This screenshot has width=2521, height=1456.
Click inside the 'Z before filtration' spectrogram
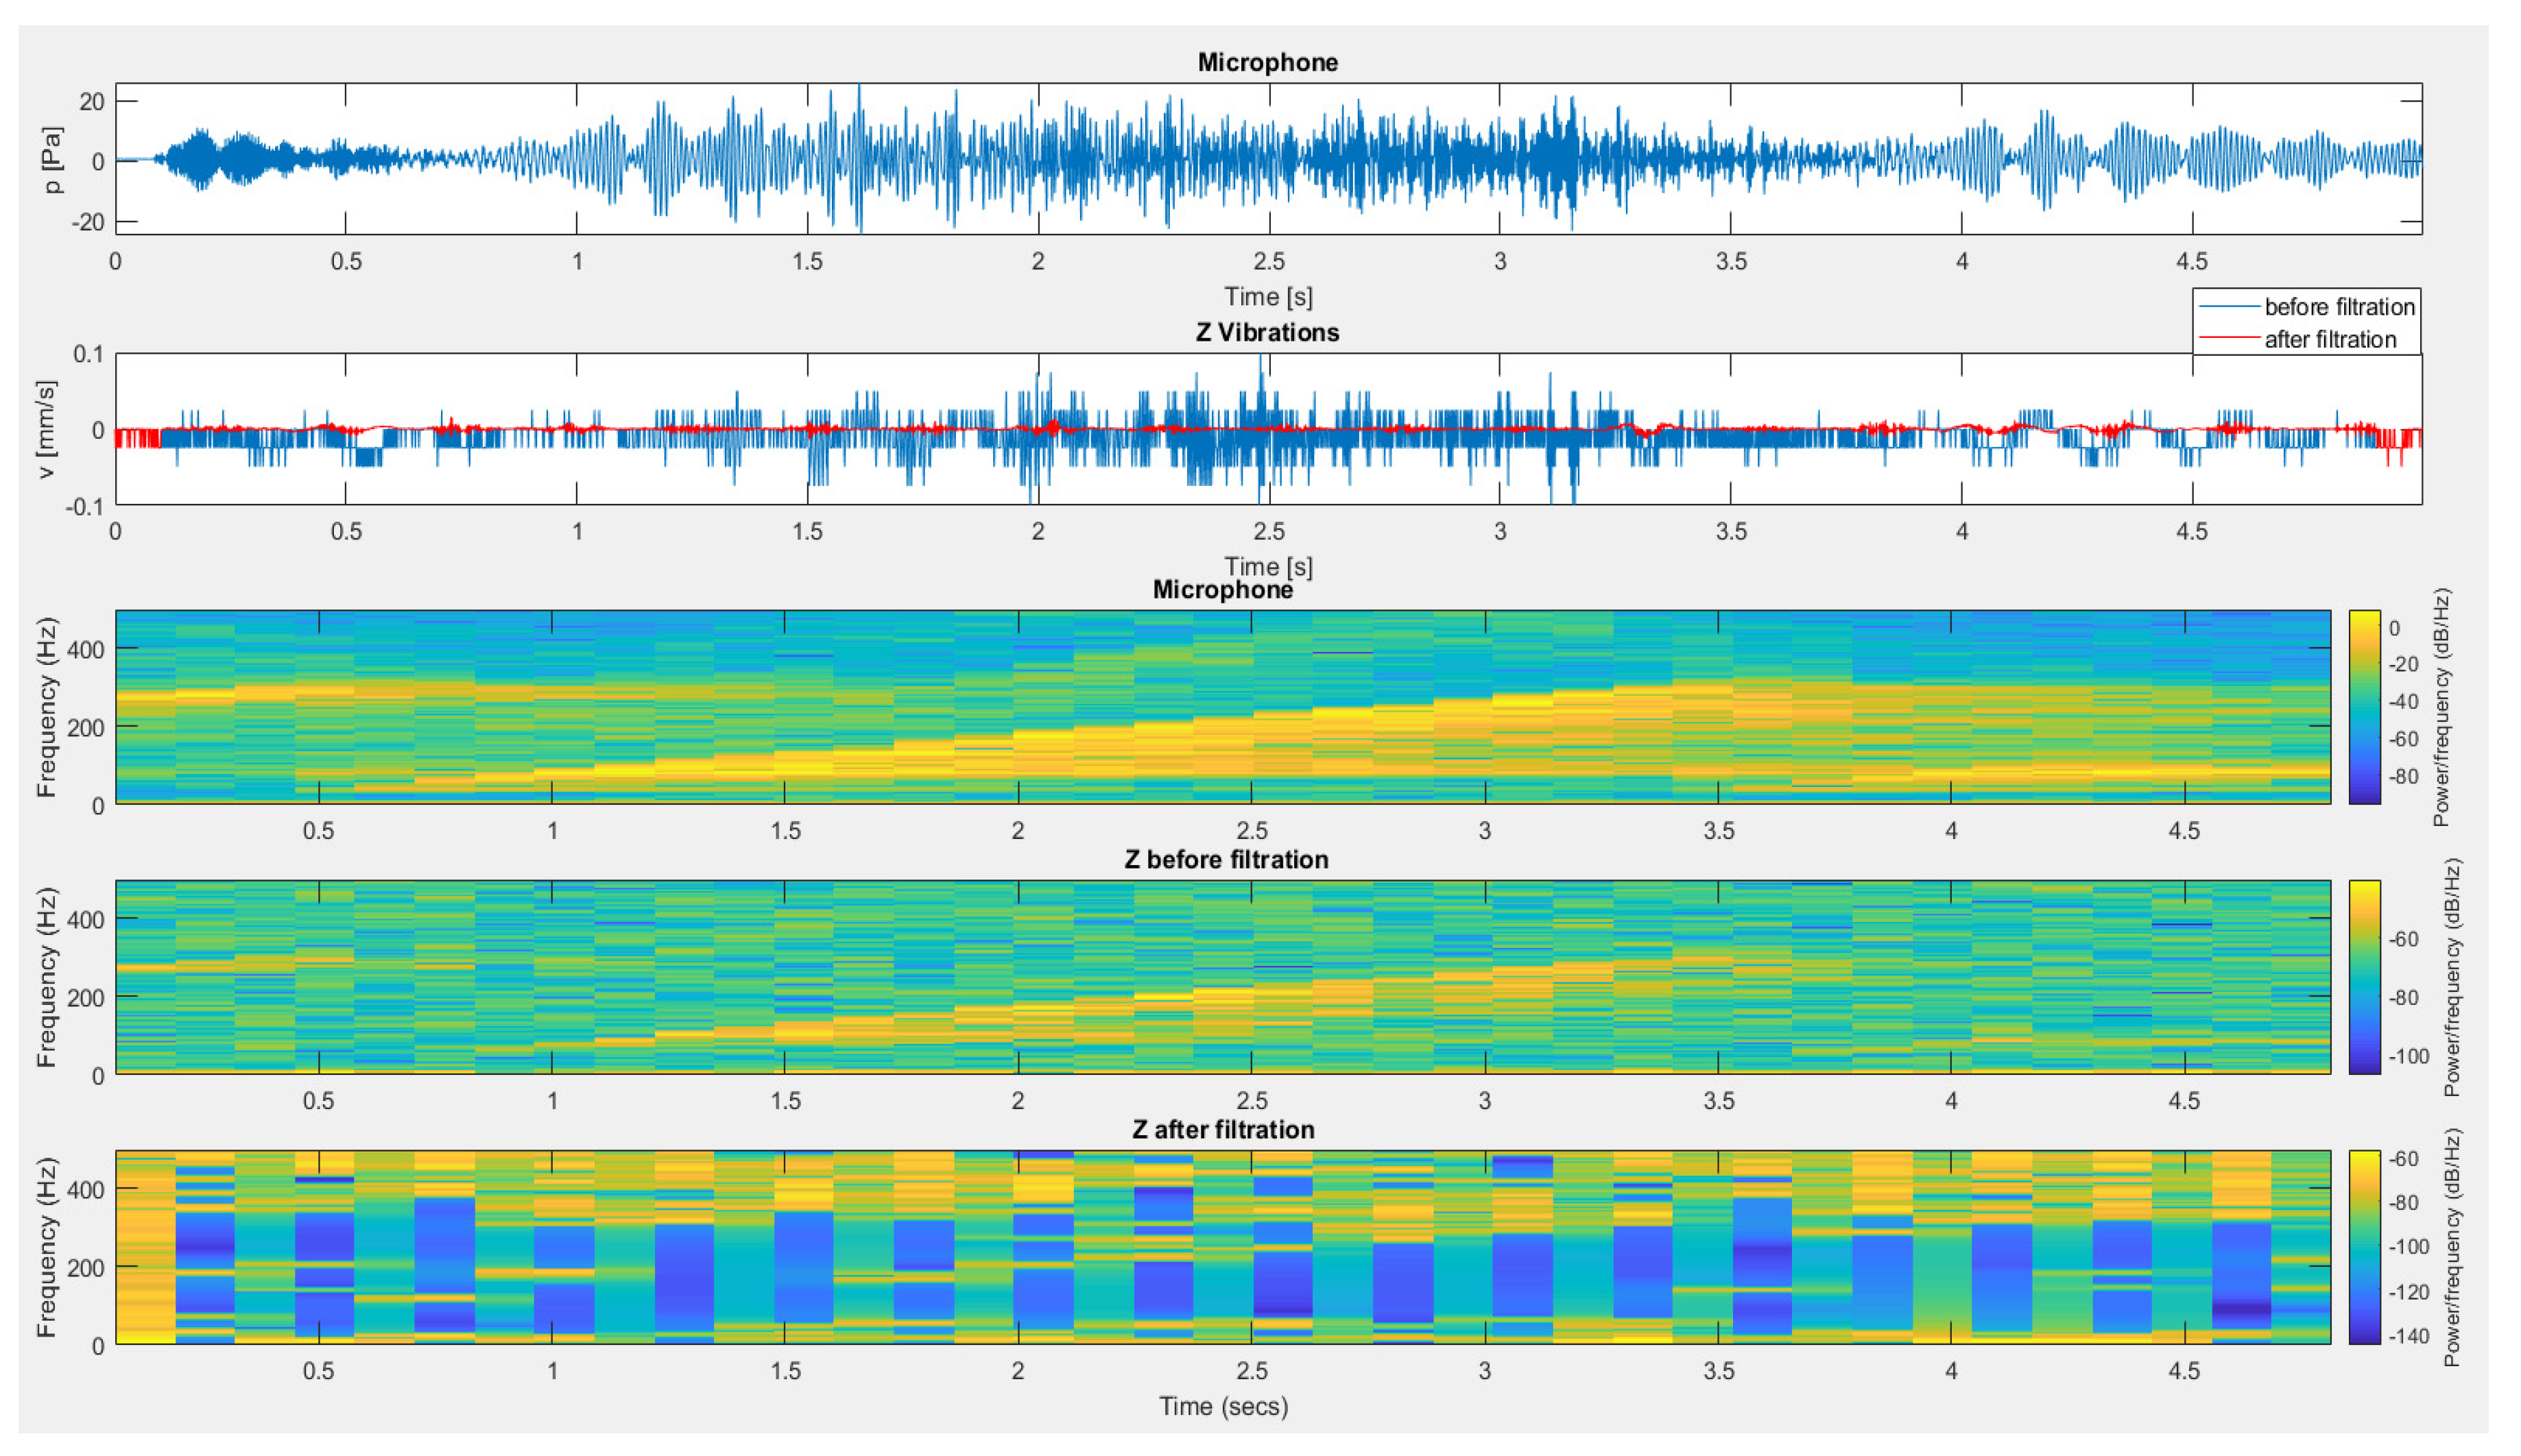[1223, 977]
